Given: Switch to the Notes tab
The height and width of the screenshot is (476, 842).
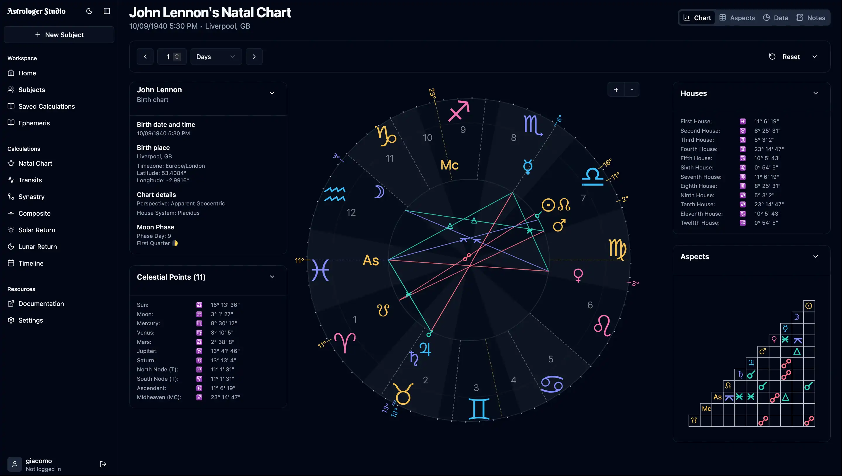Looking at the screenshot, I should (x=811, y=18).
